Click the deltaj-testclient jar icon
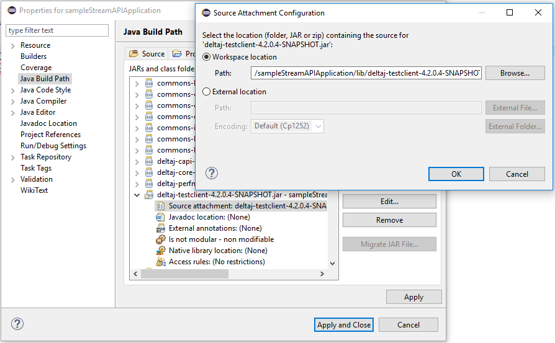 [149, 195]
